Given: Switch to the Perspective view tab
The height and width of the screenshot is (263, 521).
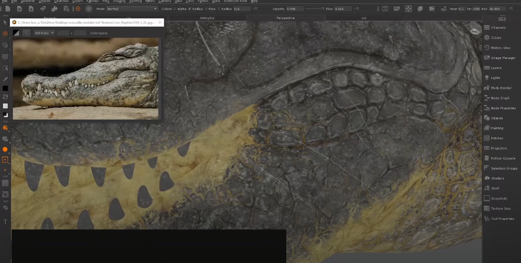Looking at the screenshot, I should (286, 18).
